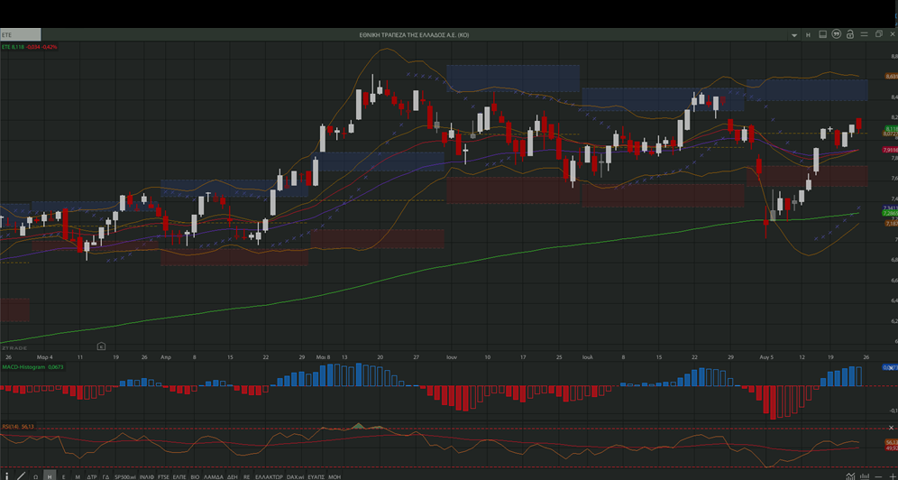Zoom out with the minus icon

[x=878, y=477]
